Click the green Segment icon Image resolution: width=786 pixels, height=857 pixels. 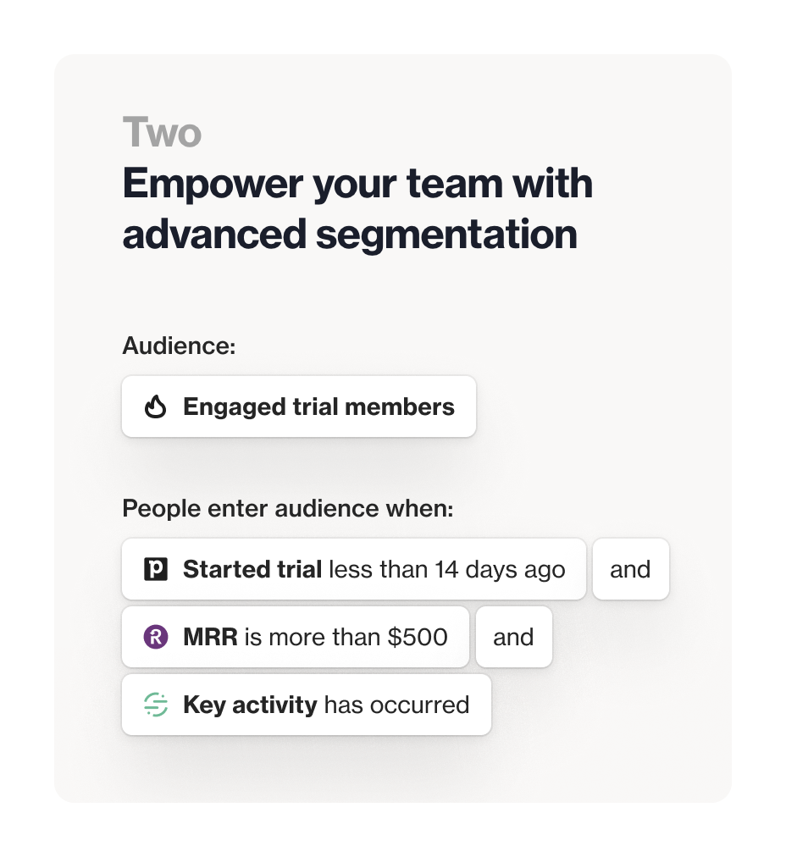(155, 705)
